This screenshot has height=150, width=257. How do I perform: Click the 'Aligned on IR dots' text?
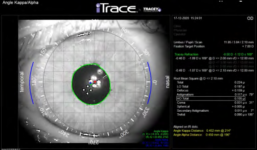(186, 127)
